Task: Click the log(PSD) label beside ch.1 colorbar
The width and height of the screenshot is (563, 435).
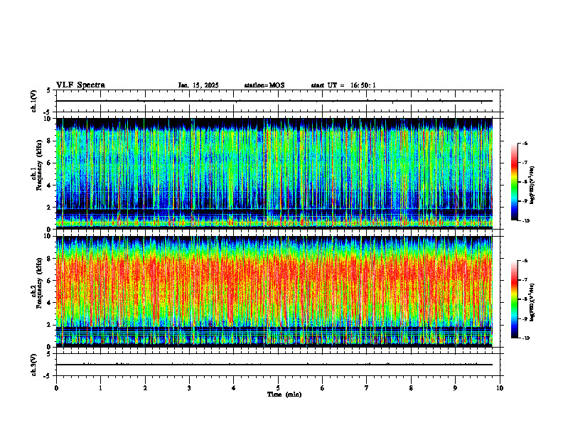Action: 533,186
